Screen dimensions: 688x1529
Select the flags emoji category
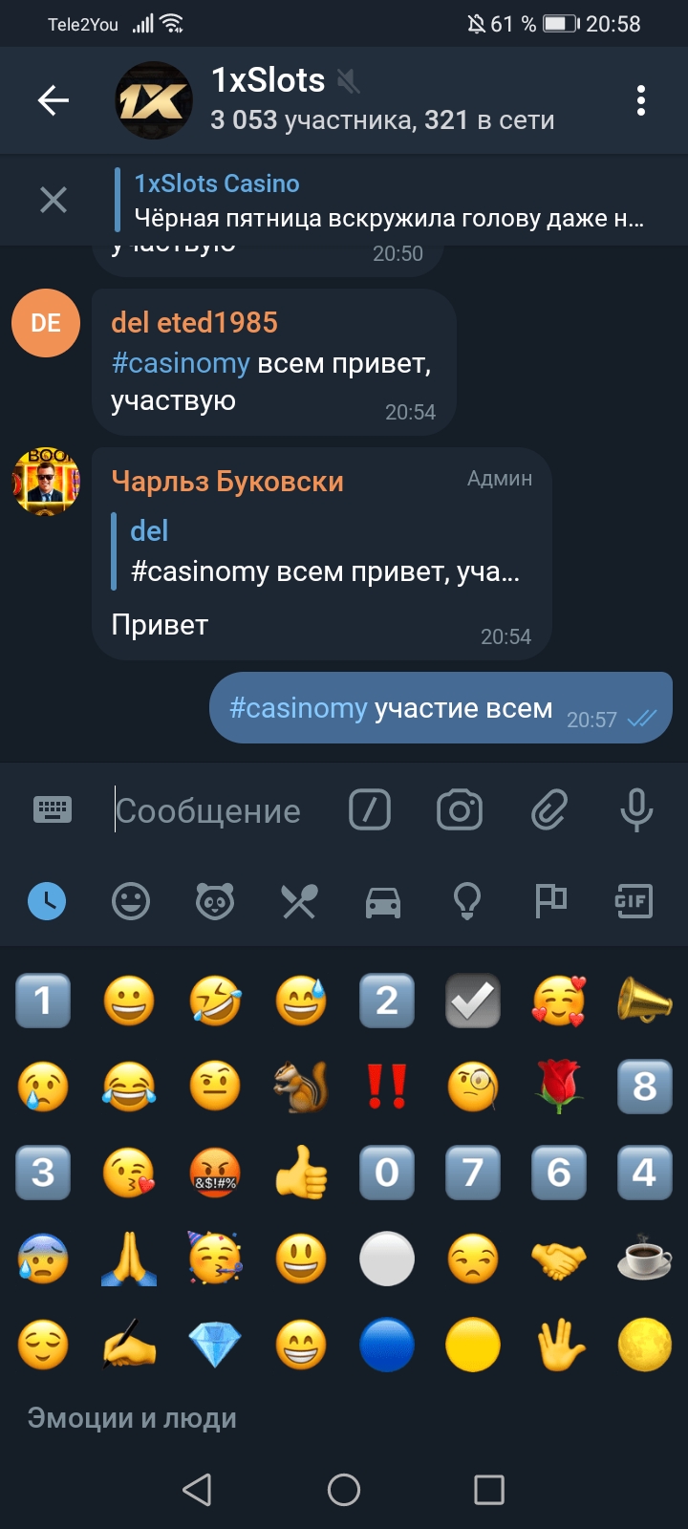coord(550,901)
